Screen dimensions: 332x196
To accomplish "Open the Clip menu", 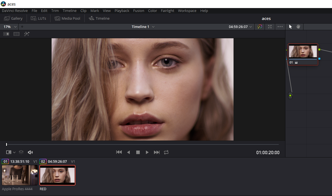I will point(83,11).
